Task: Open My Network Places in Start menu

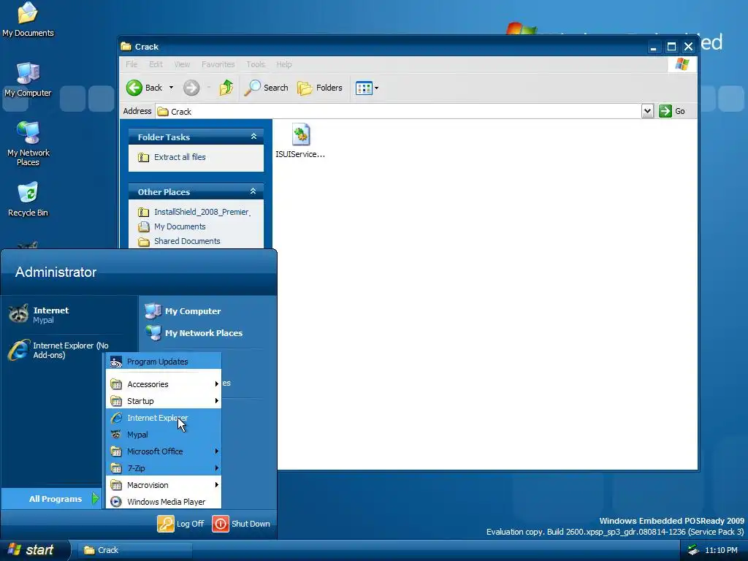Action: [203, 333]
